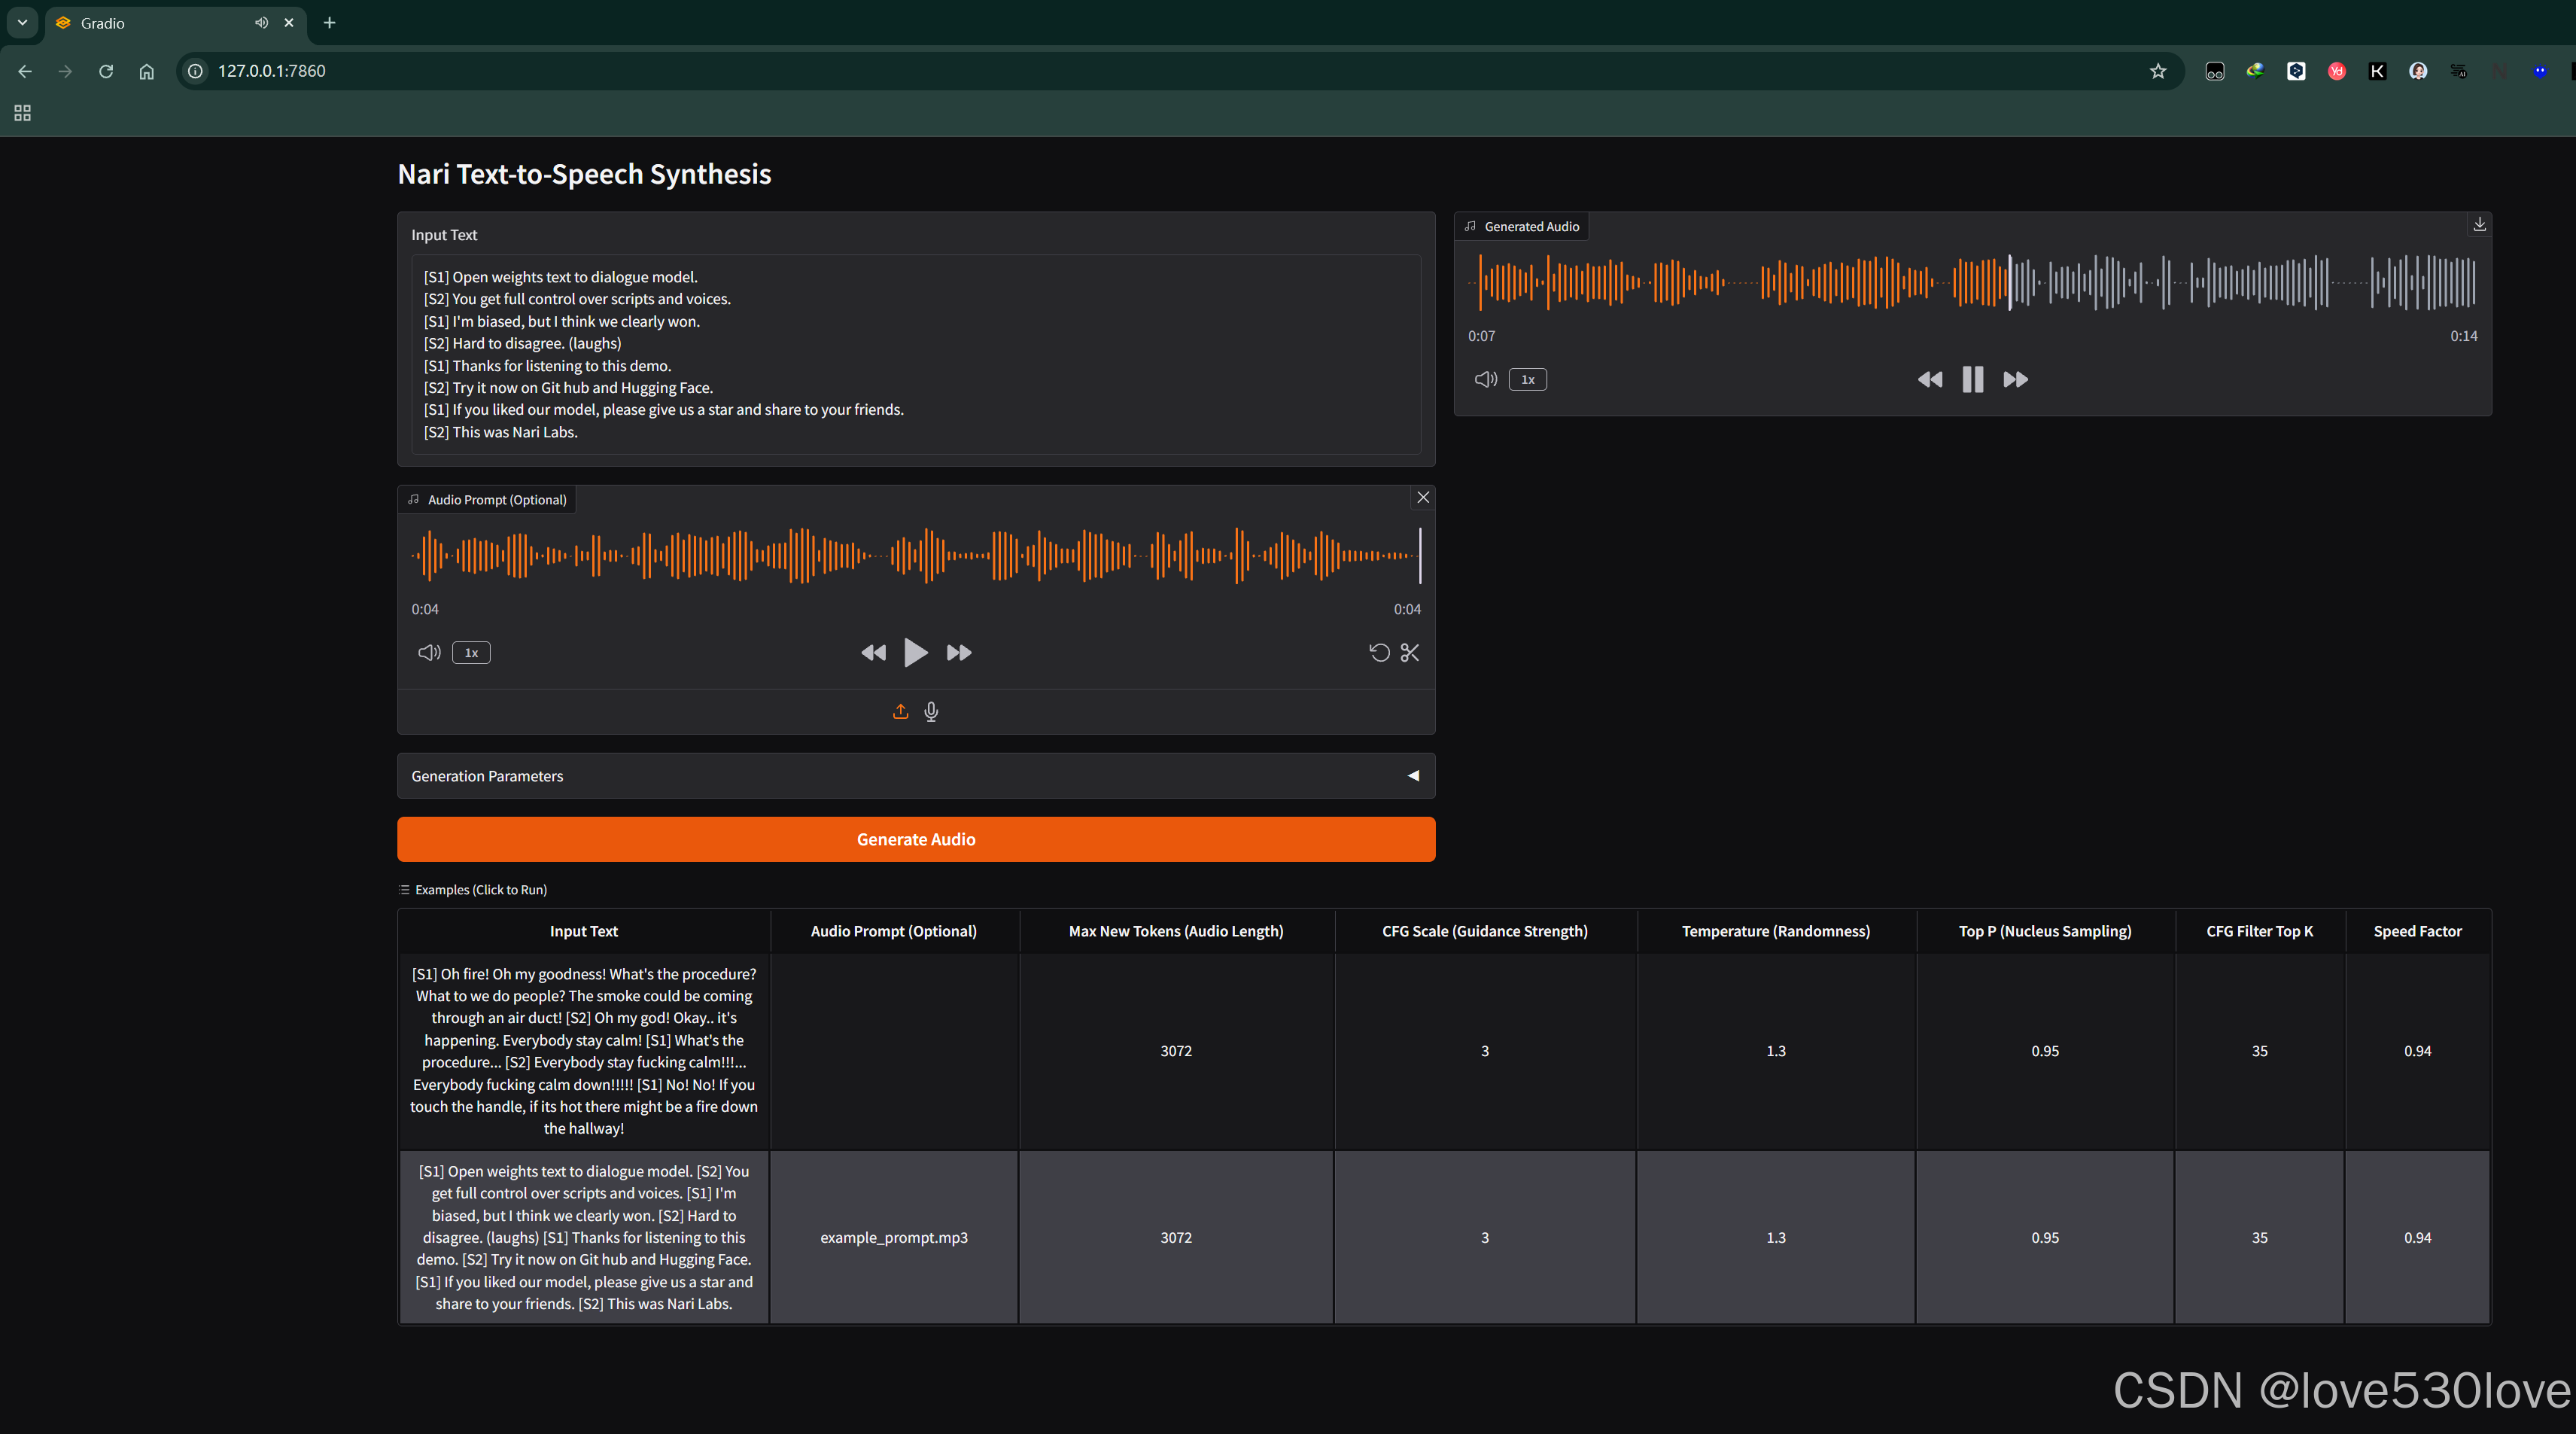
Task: Pause the Generated Audio playback
Action: (x=1972, y=379)
